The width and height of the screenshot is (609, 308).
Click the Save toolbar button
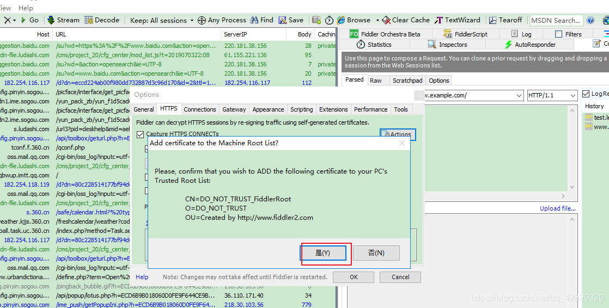click(291, 20)
